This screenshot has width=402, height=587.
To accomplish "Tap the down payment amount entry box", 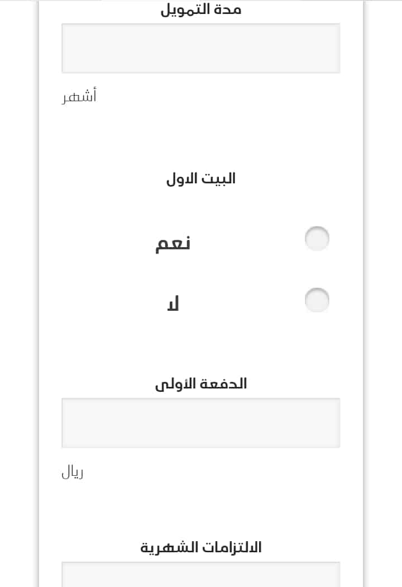I will (x=201, y=423).
